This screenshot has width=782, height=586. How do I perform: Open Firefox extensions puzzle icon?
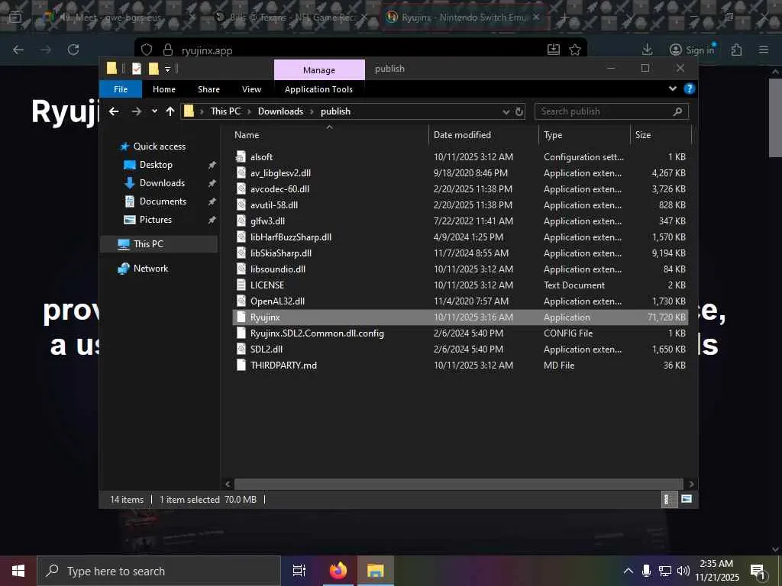point(737,50)
